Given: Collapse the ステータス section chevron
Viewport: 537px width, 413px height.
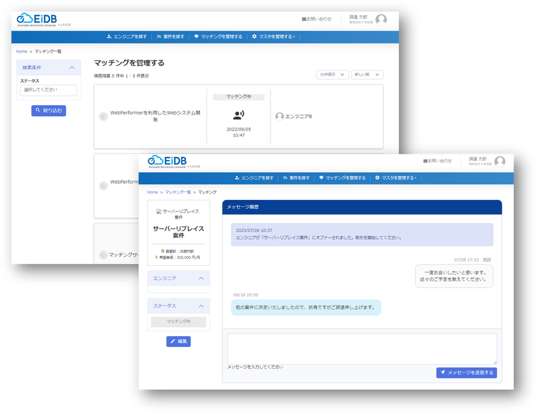Looking at the screenshot, I should [x=201, y=306].
